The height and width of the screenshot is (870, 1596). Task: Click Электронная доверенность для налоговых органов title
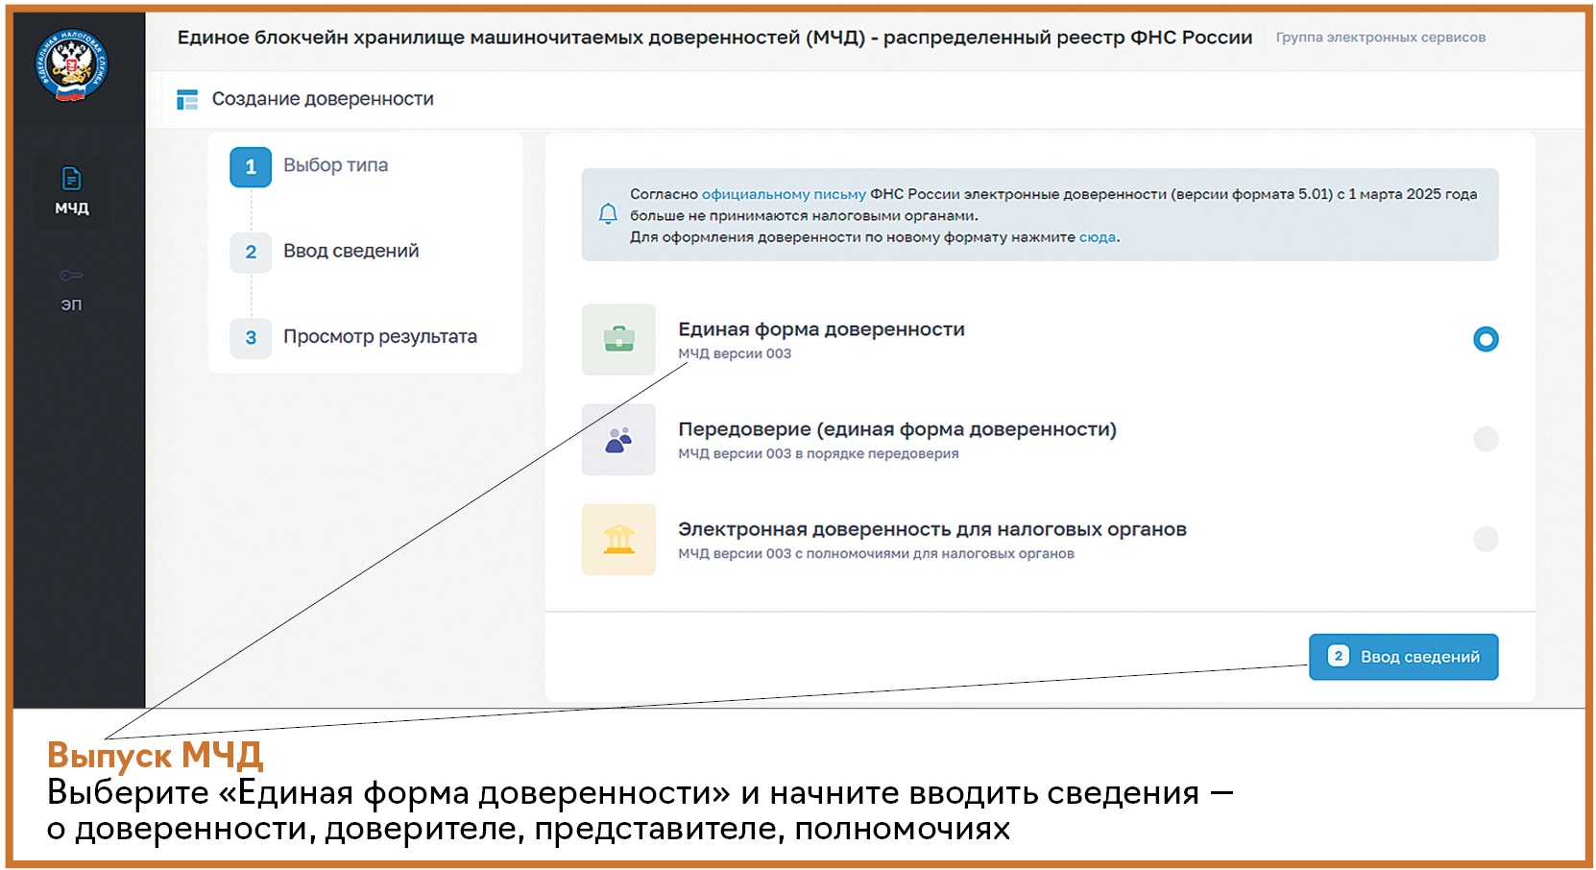pyautogui.click(x=932, y=529)
